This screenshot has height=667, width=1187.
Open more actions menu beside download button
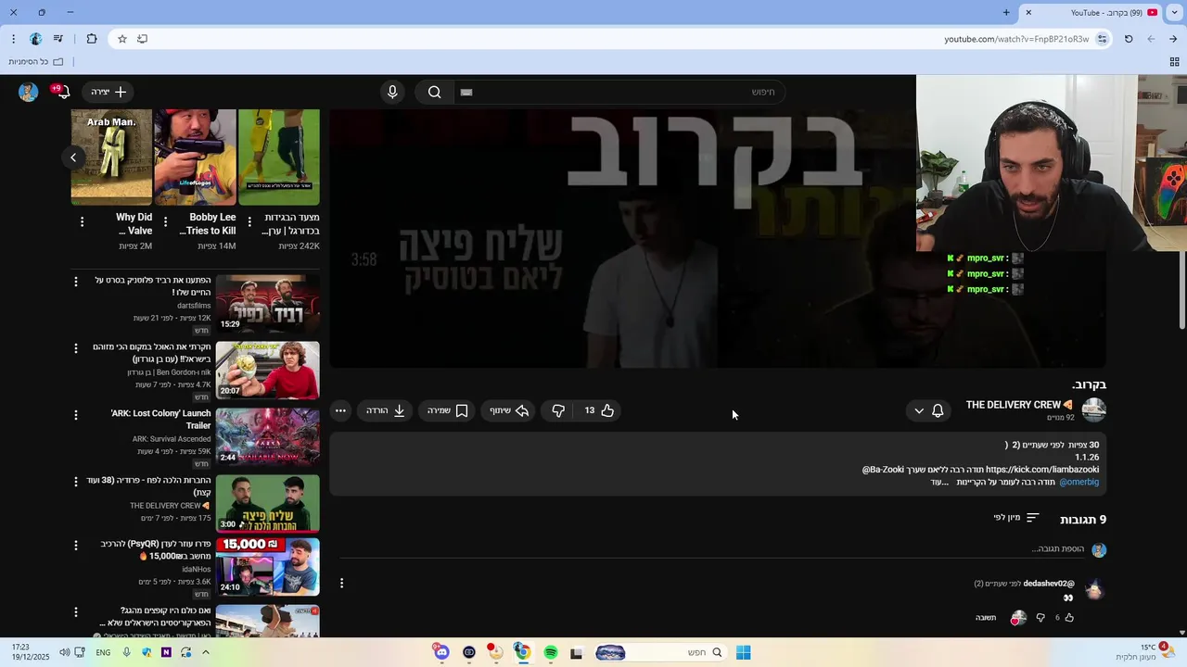(340, 410)
